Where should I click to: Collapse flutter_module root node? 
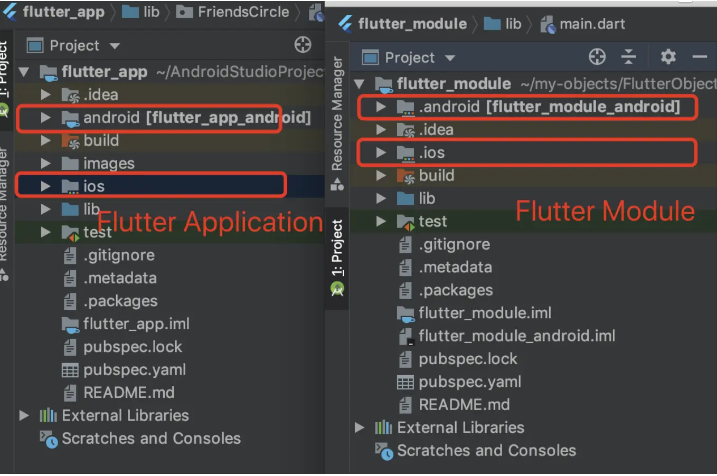coord(359,83)
